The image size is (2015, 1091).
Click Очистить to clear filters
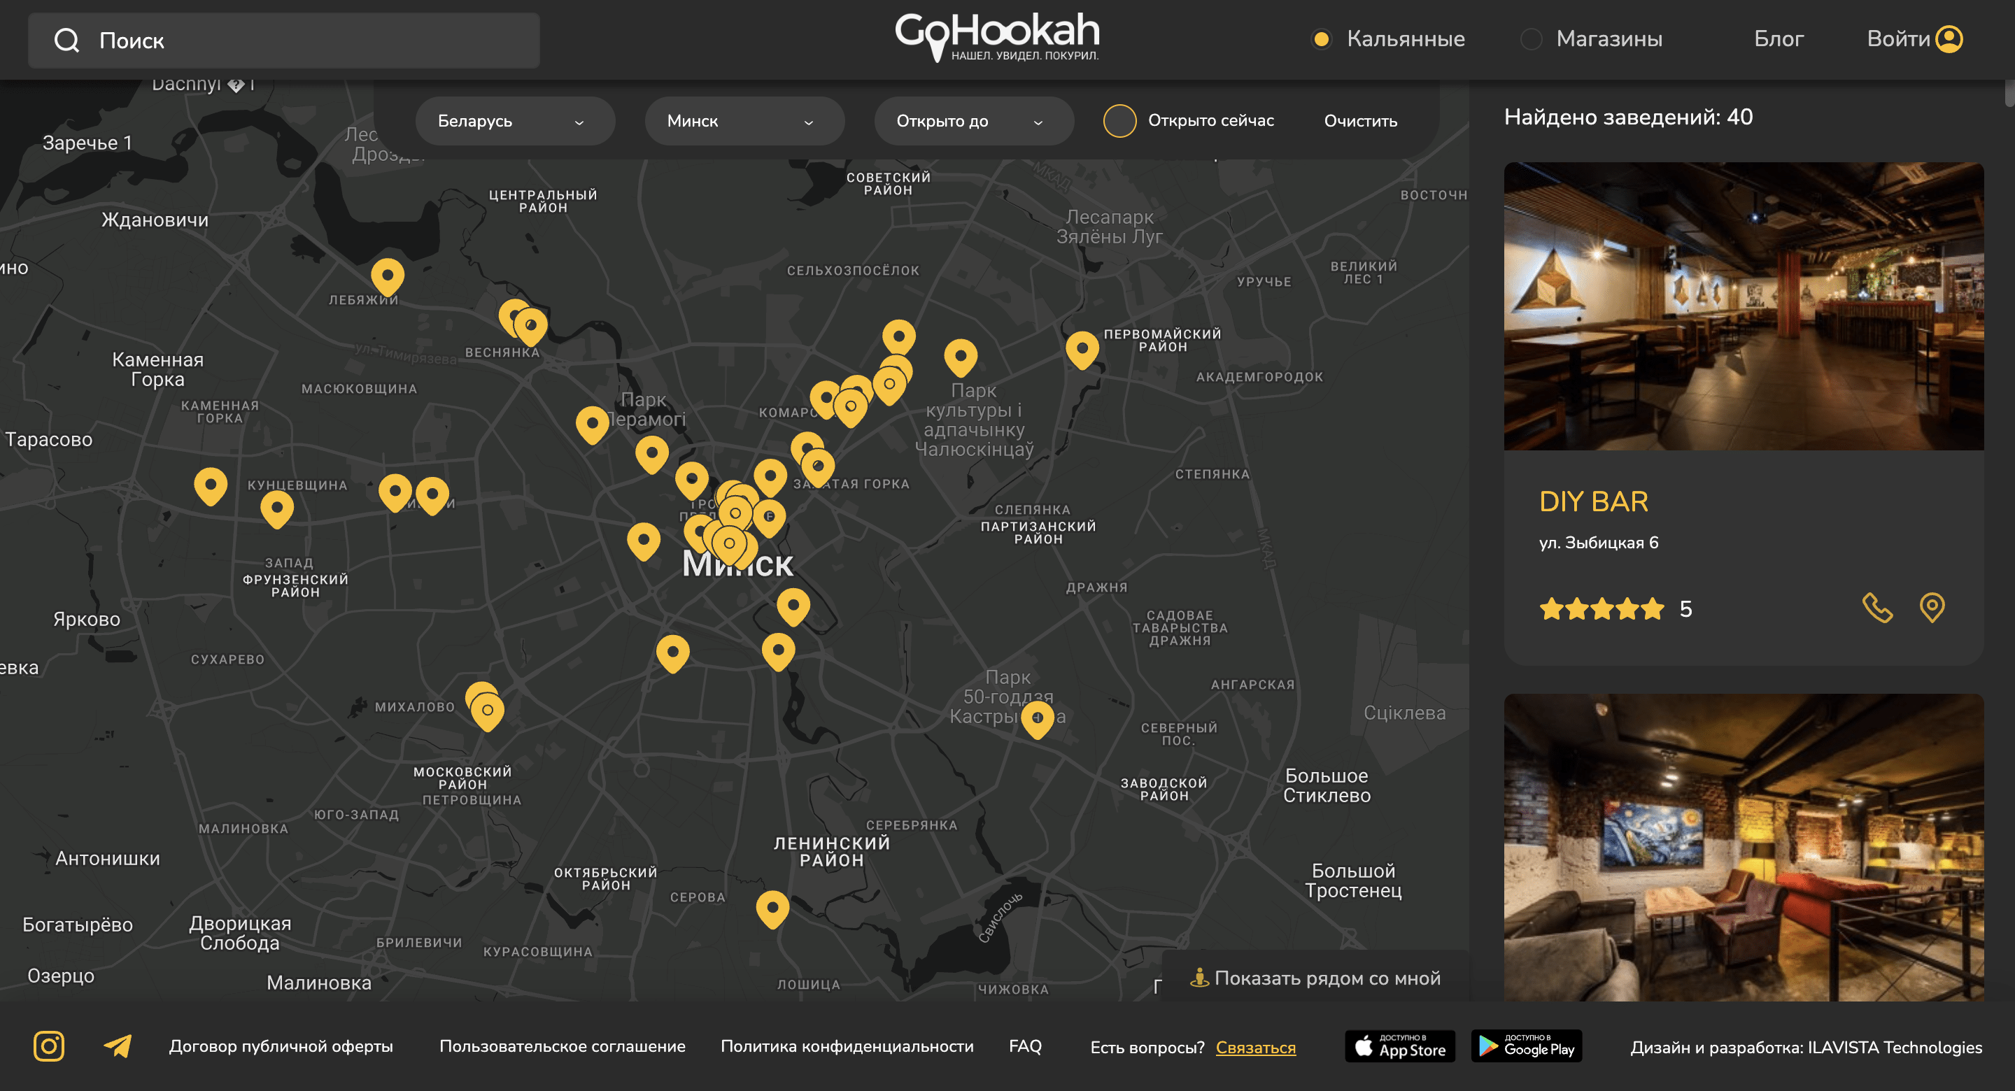click(x=1360, y=121)
